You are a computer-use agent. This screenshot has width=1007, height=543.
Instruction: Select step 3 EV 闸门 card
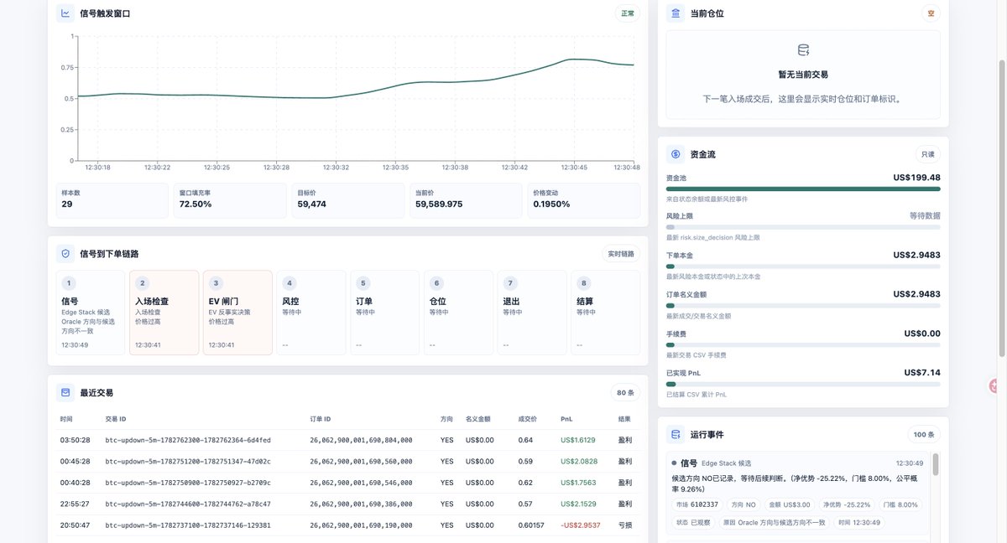coord(237,313)
